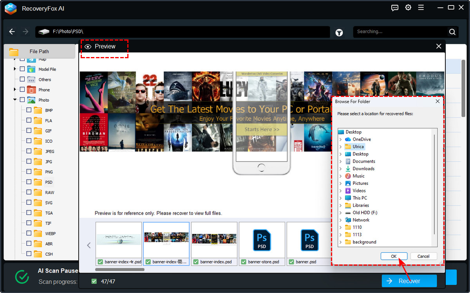Close the Preview panel
This screenshot has height=293, width=470.
point(439,46)
